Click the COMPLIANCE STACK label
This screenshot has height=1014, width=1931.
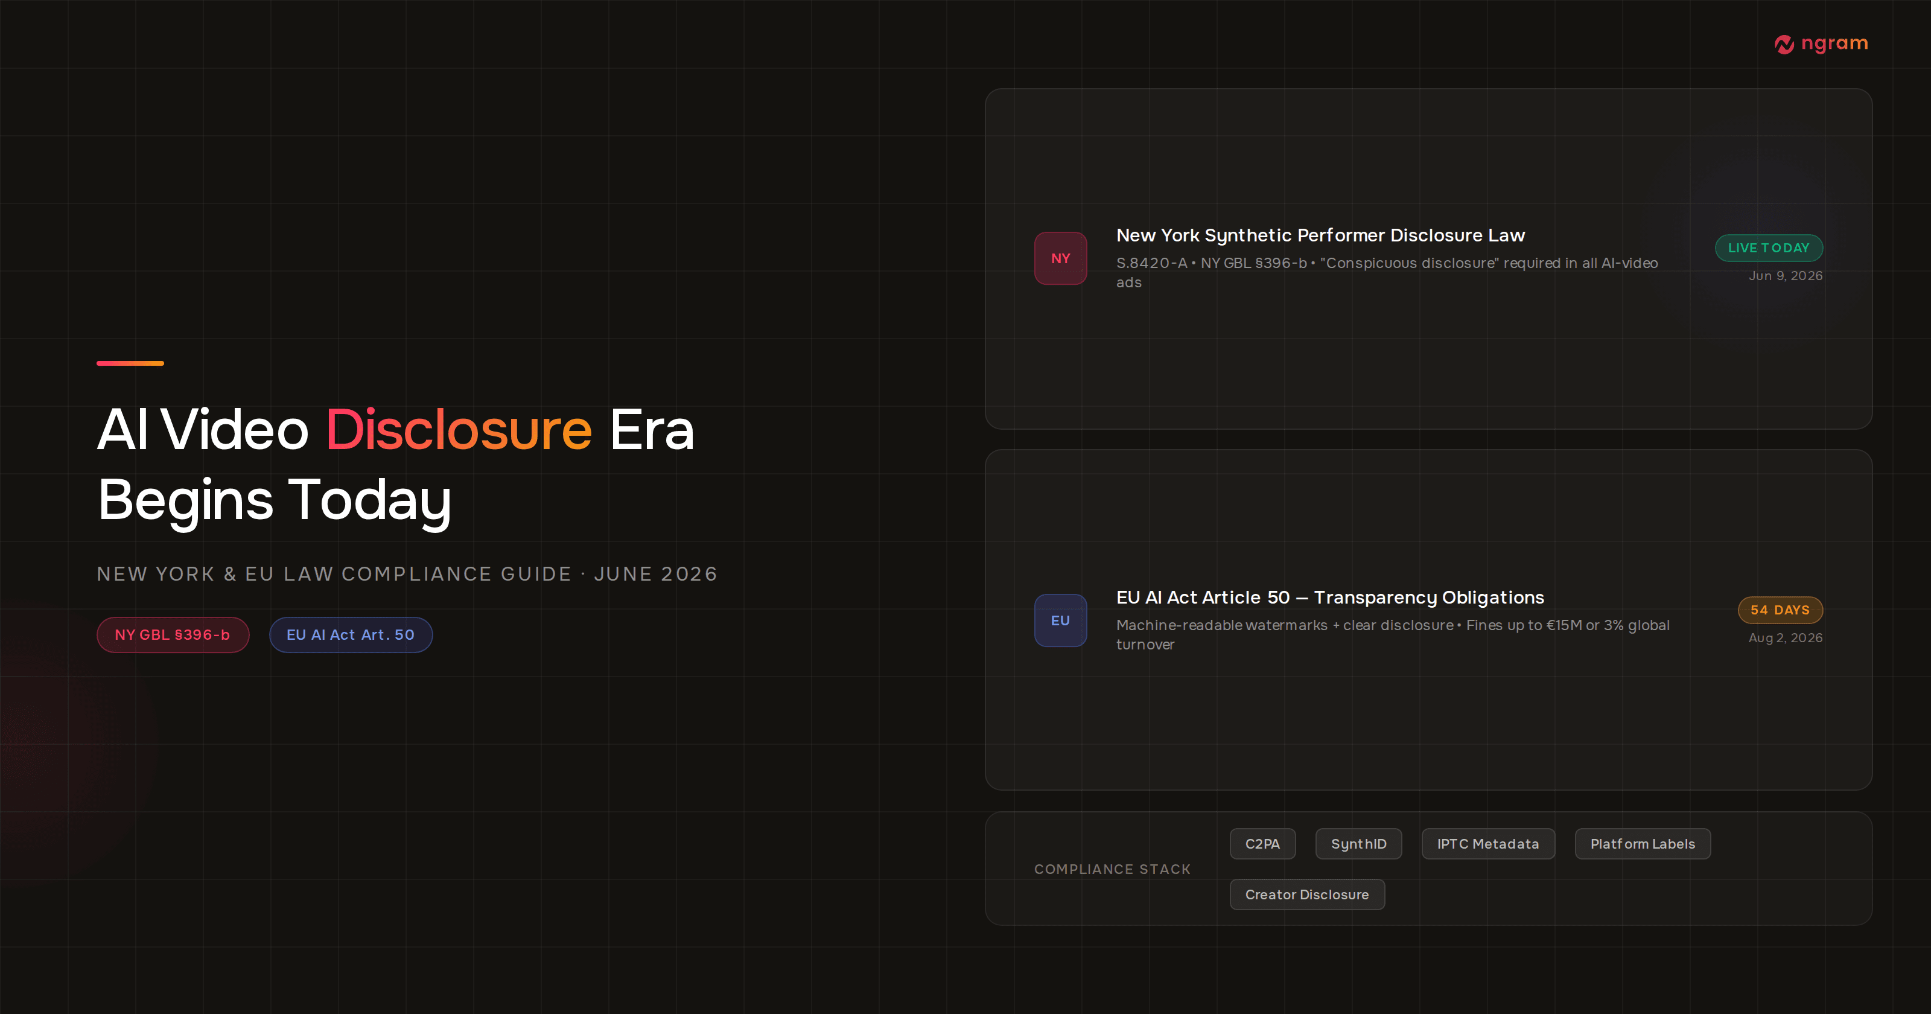coord(1112,869)
